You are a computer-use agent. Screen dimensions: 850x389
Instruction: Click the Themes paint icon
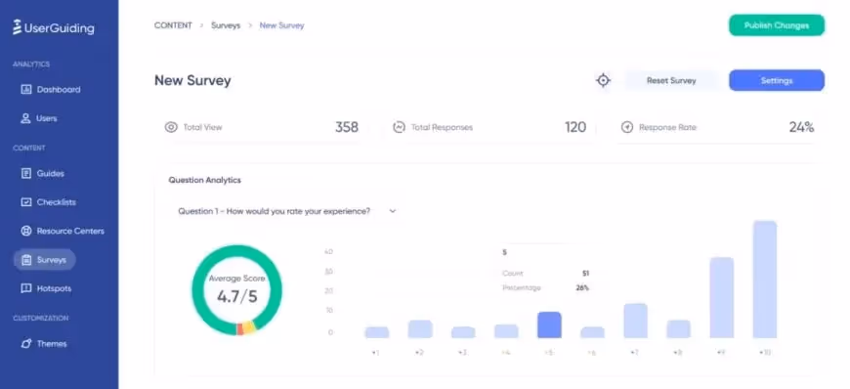(x=26, y=344)
